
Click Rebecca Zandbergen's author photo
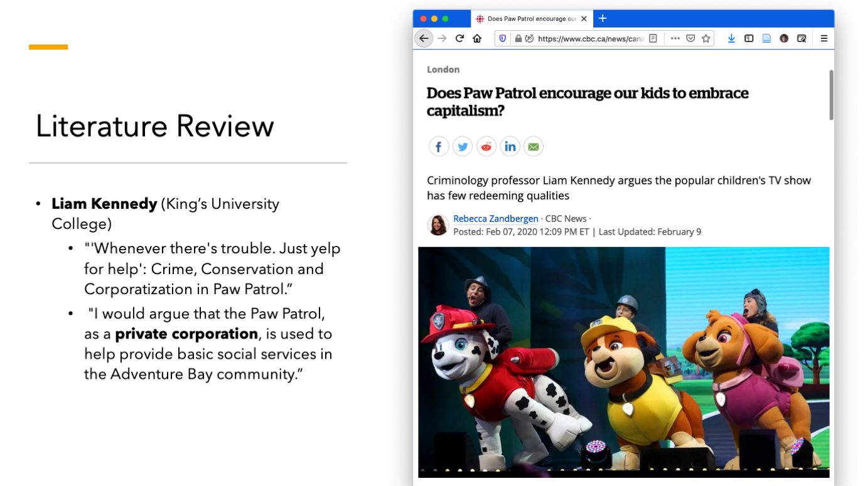(x=438, y=225)
